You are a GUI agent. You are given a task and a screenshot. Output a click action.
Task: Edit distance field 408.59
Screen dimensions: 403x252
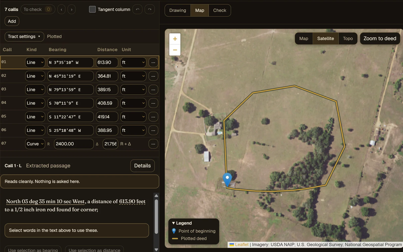107,103
